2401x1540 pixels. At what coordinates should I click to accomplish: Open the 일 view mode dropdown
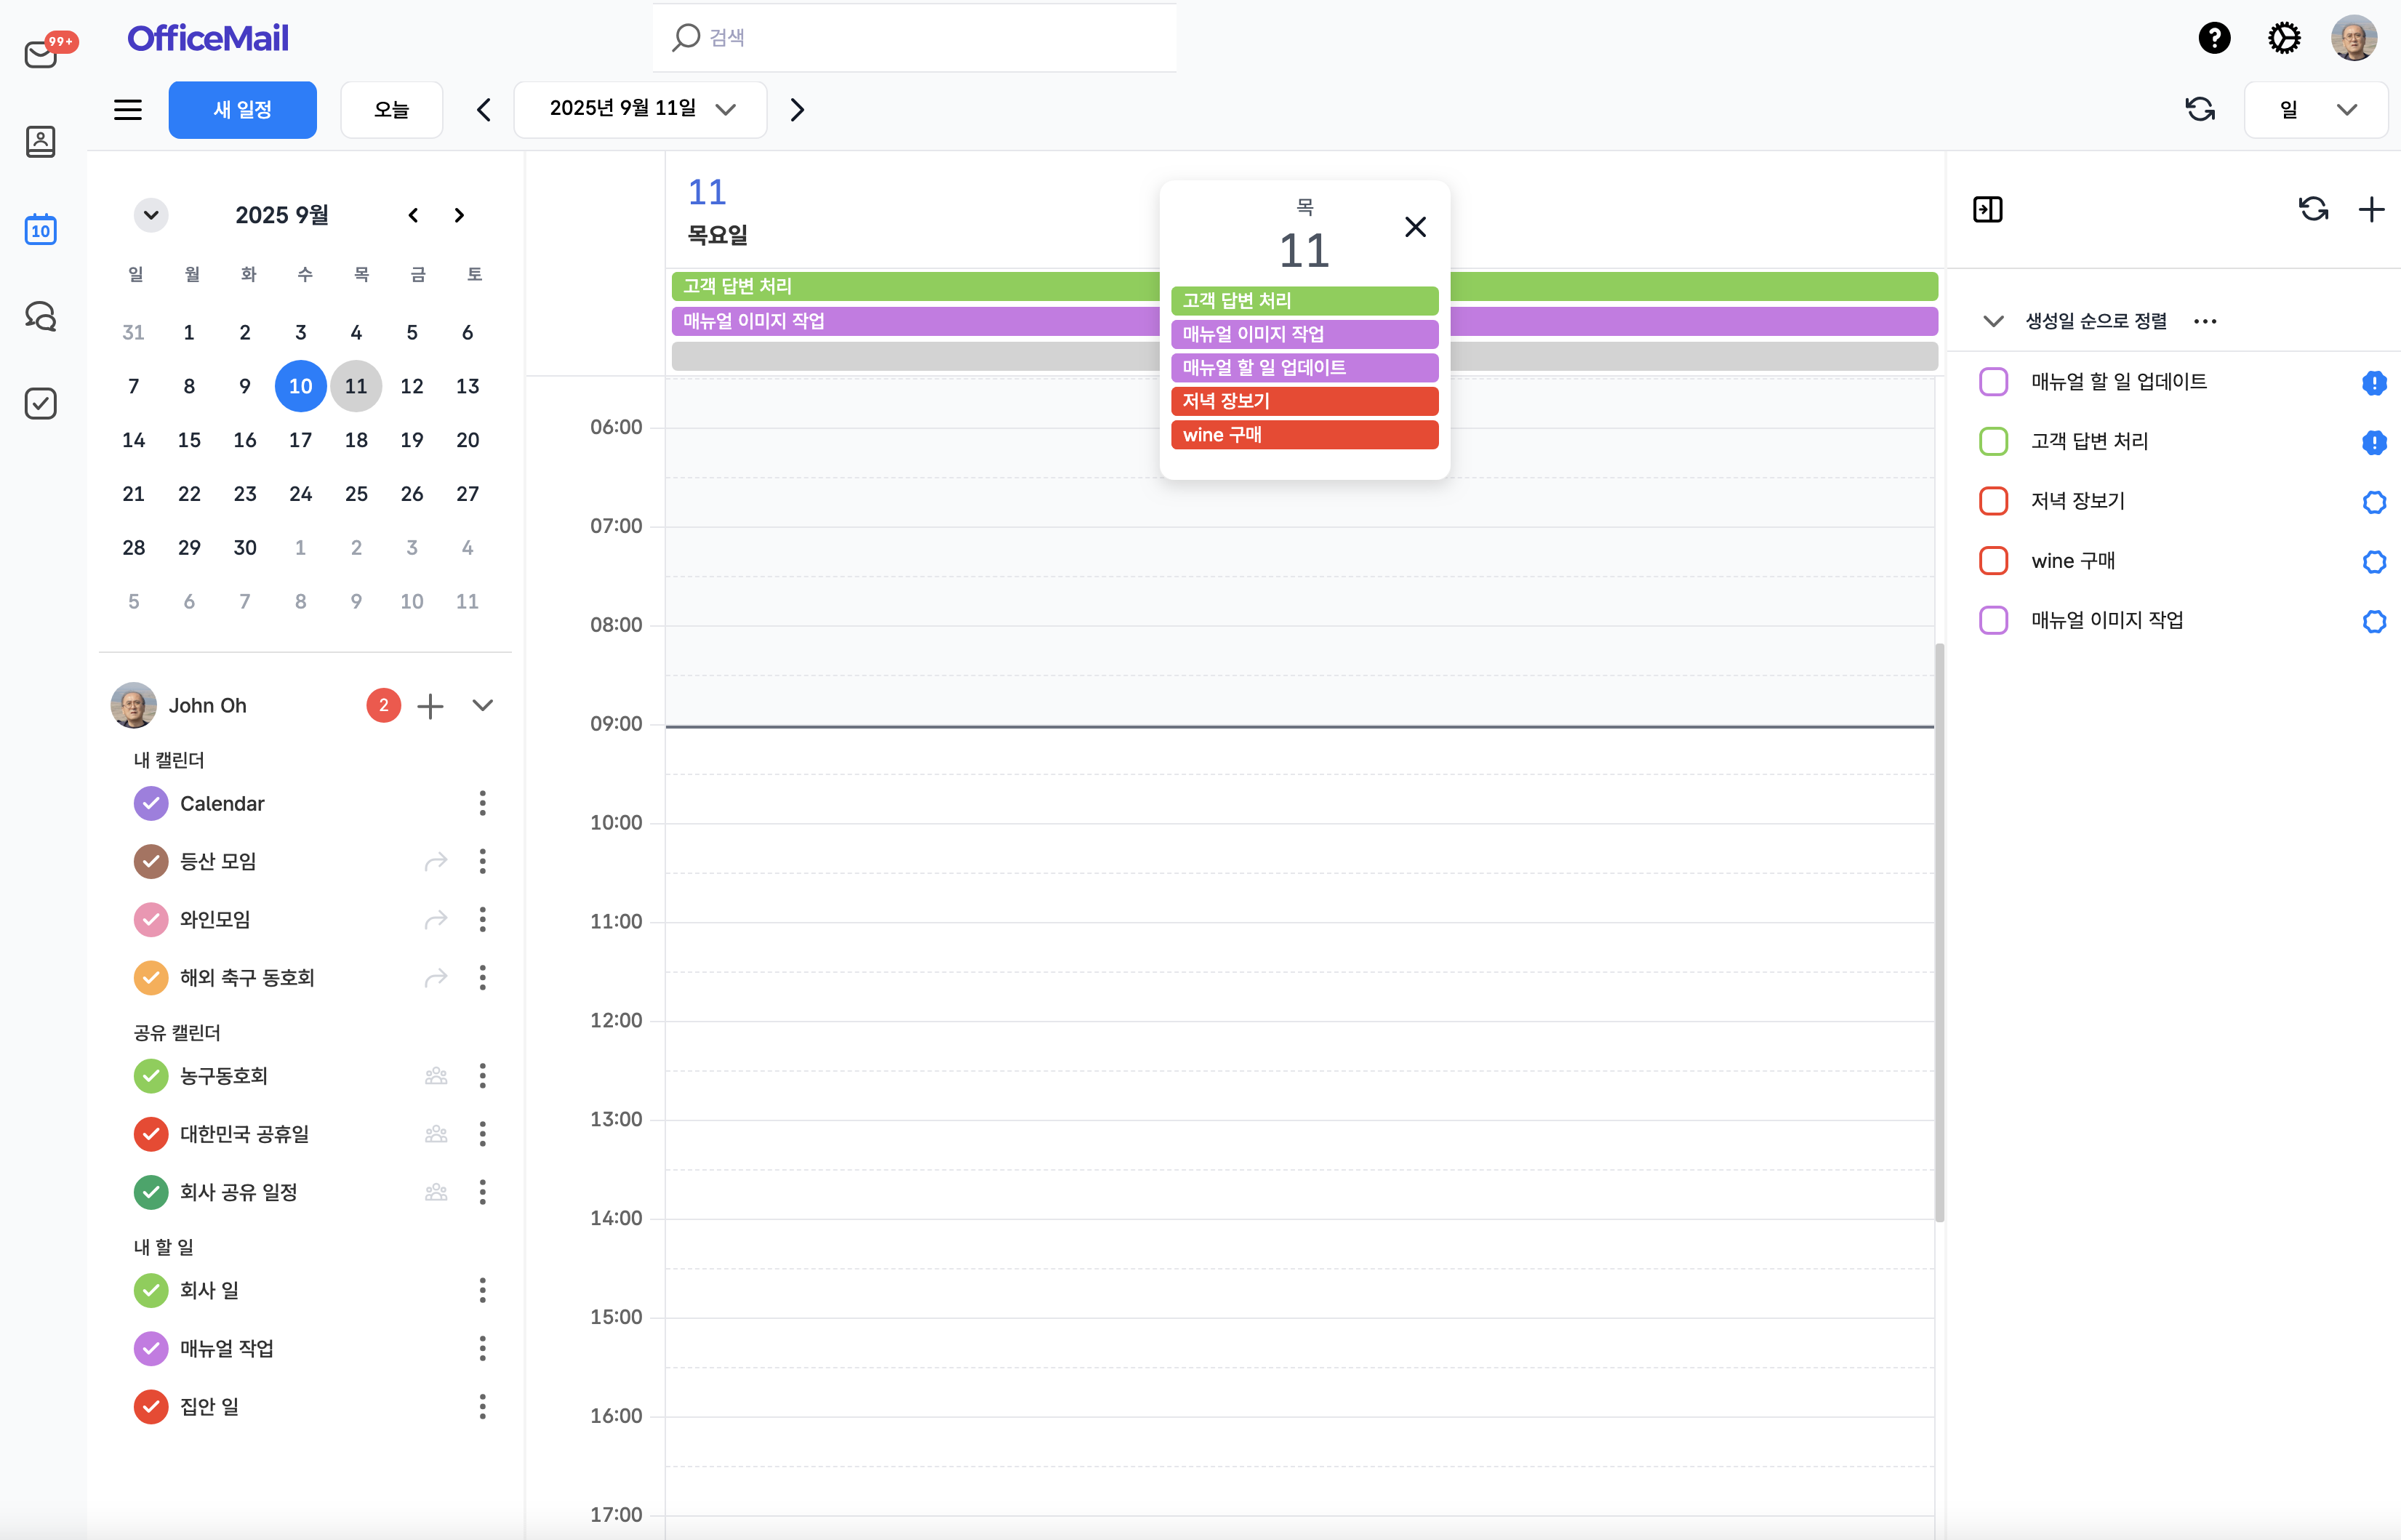2315,109
